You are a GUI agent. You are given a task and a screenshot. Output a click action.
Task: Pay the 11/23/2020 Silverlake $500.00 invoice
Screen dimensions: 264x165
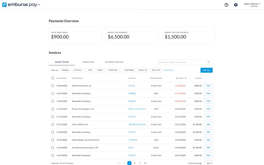coord(209,155)
